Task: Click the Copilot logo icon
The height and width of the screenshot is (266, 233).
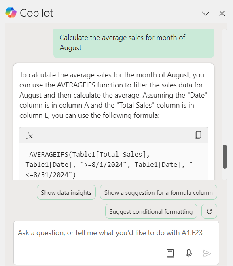Action: coord(11,13)
